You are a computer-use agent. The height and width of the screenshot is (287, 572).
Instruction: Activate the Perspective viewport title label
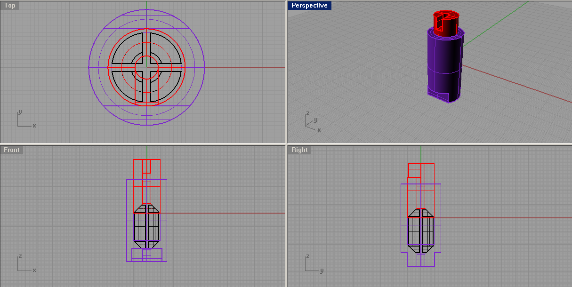pos(309,6)
